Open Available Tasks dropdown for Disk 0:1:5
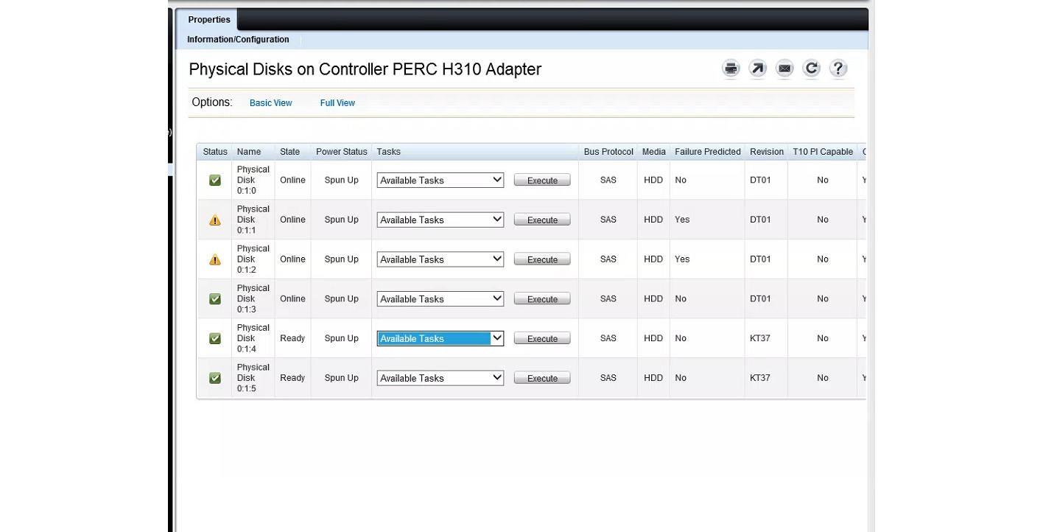The image size is (1043, 532). tap(440, 378)
